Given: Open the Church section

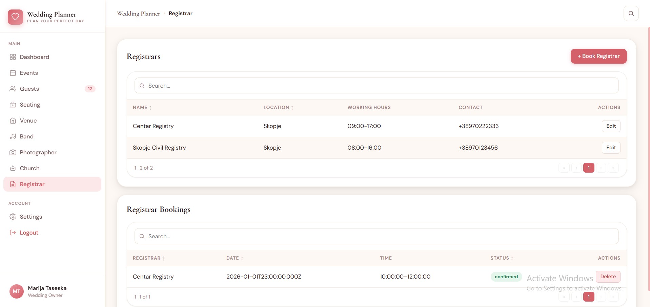Looking at the screenshot, I should (29, 168).
